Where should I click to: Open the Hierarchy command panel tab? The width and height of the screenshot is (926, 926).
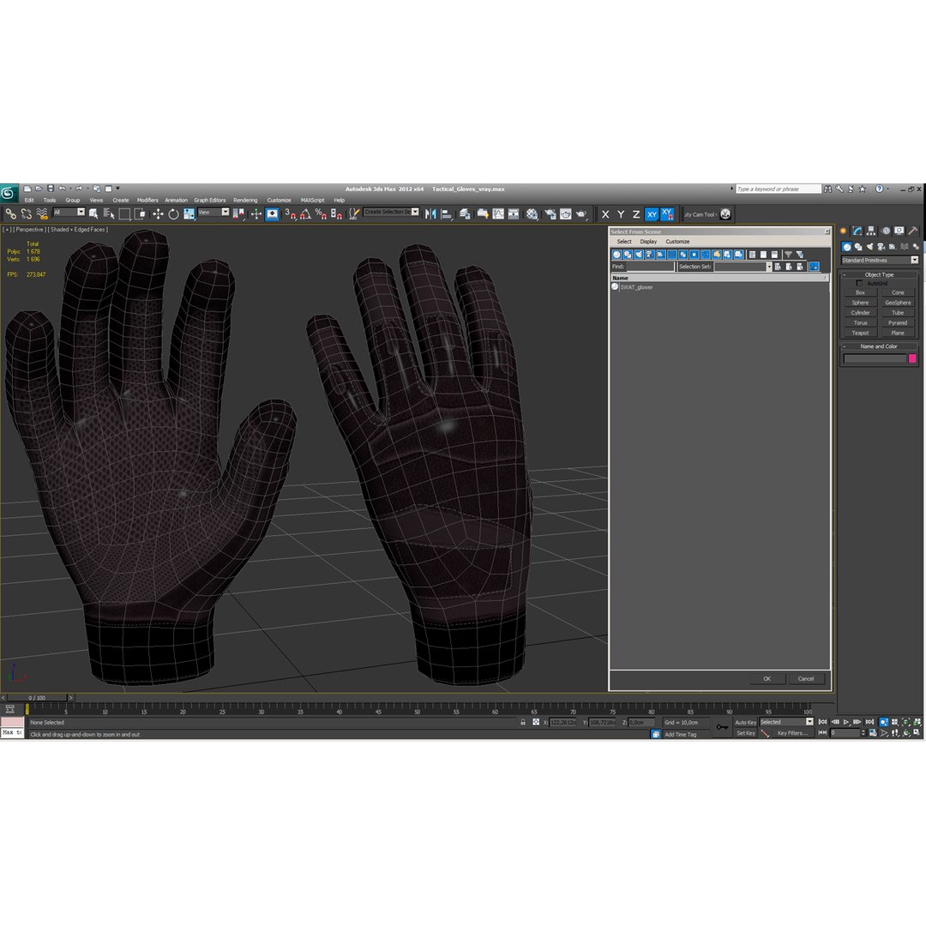[871, 231]
